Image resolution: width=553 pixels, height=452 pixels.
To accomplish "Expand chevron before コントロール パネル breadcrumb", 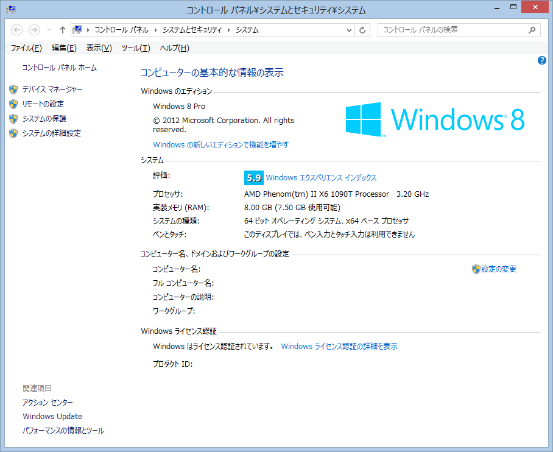I will click(88, 30).
